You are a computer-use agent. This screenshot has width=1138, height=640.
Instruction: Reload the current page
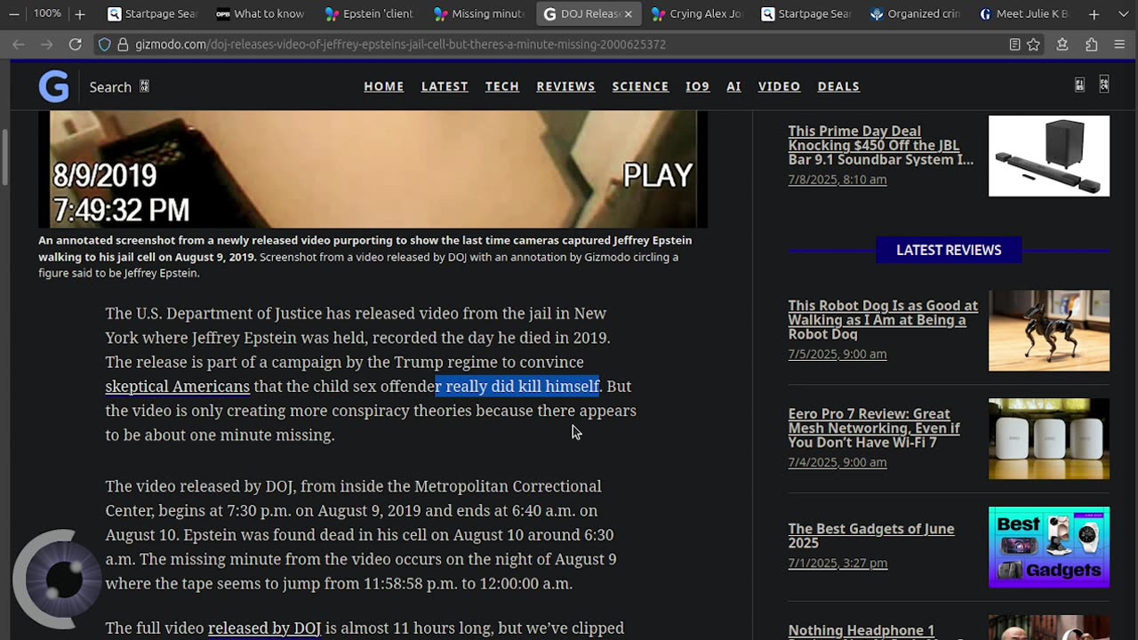click(76, 44)
